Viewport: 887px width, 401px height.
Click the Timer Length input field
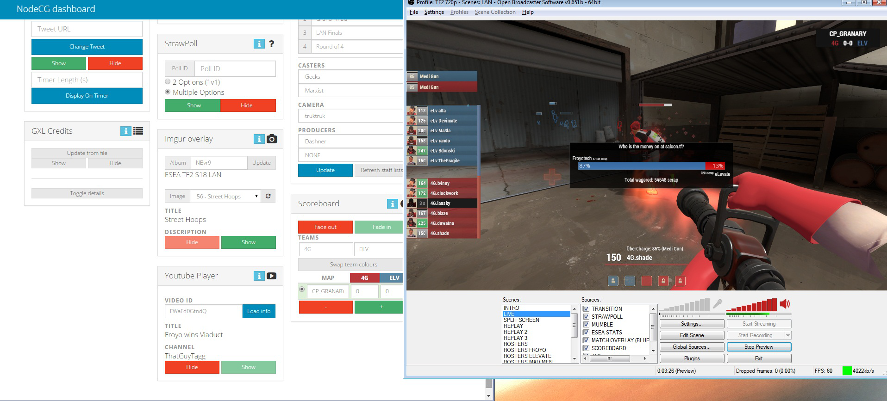click(x=87, y=80)
